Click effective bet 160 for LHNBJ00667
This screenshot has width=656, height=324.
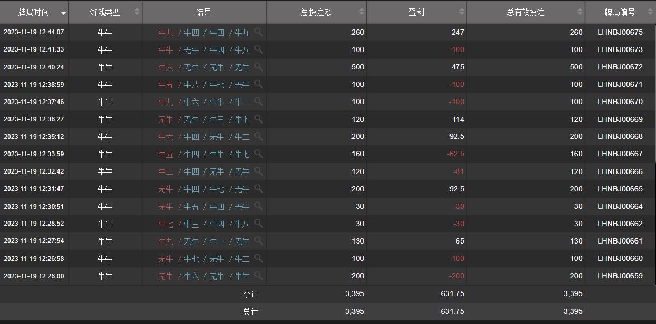click(x=576, y=154)
